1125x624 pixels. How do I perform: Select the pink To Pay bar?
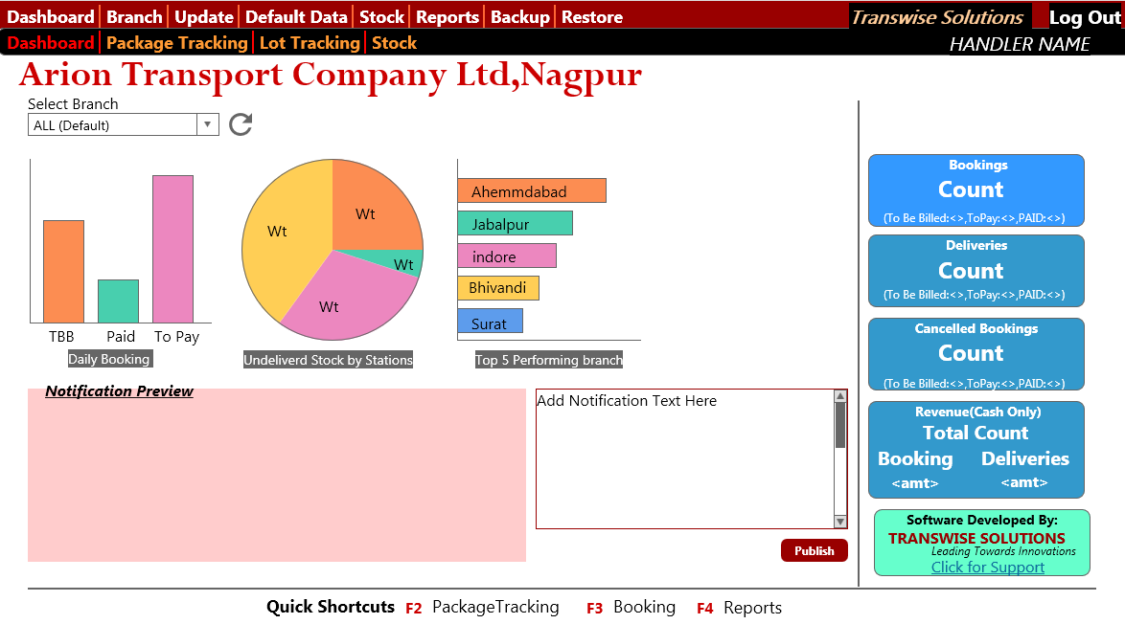tap(172, 249)
